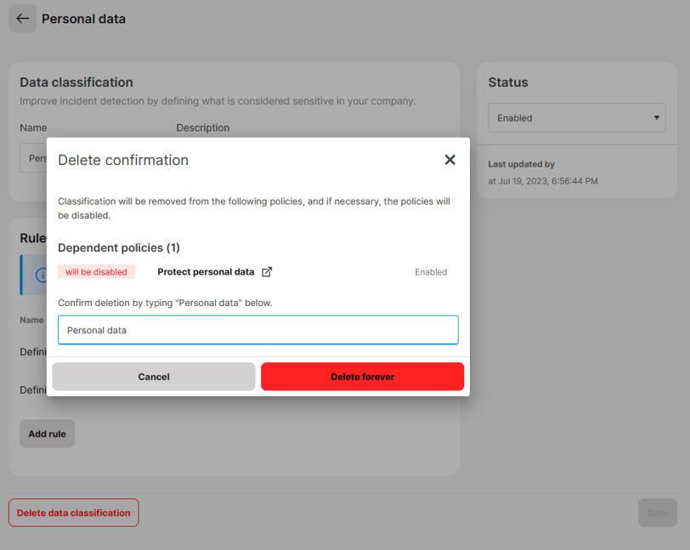The width and height of the screenshot is (690, 550).
Task: Click the Dependent policies heading
Action: [117, 247]
